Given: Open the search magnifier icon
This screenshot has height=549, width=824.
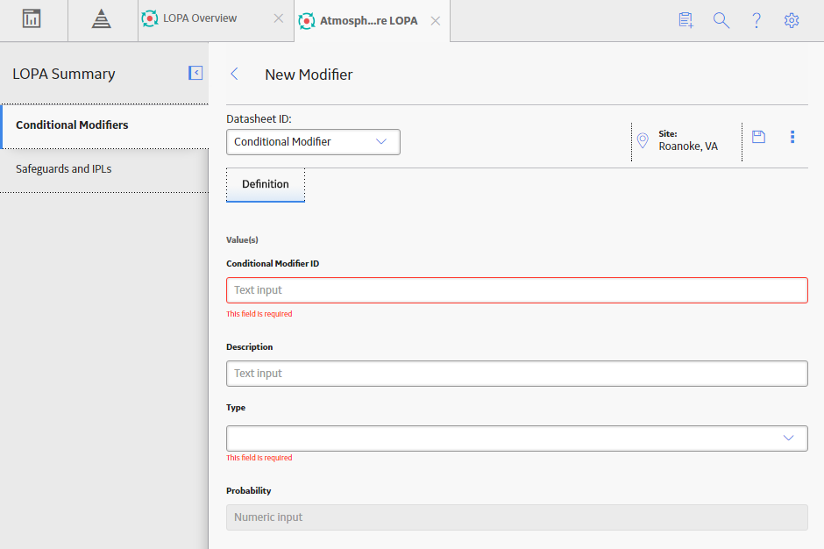Looking at the screenshot, I should tap(721, 20).
